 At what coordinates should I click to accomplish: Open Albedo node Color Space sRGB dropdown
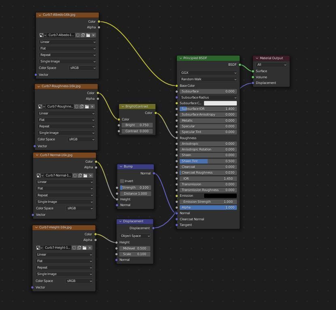(82, 68)
